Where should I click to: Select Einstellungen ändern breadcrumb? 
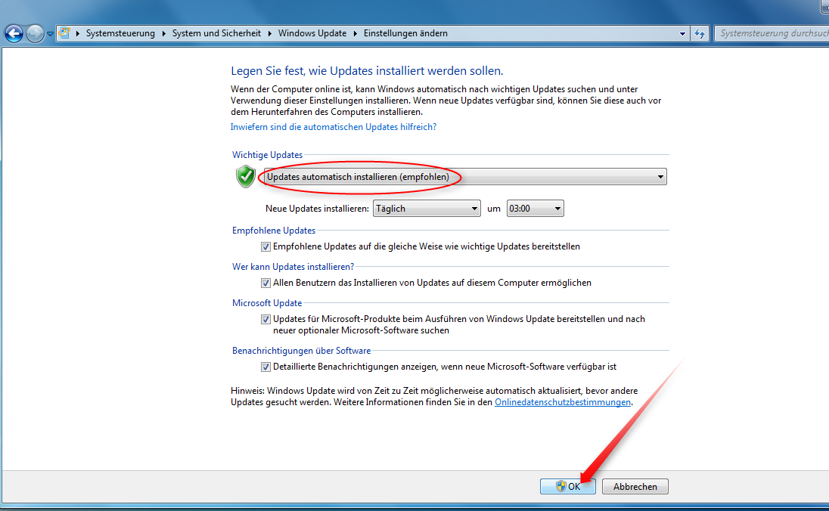pyautogui.click(x=405, y=33)
